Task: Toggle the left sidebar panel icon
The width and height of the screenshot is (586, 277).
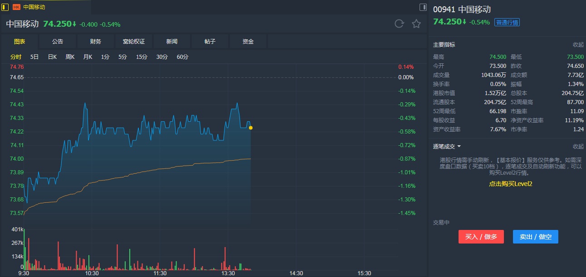Action: pyautogui.click(x=5, y=7)
